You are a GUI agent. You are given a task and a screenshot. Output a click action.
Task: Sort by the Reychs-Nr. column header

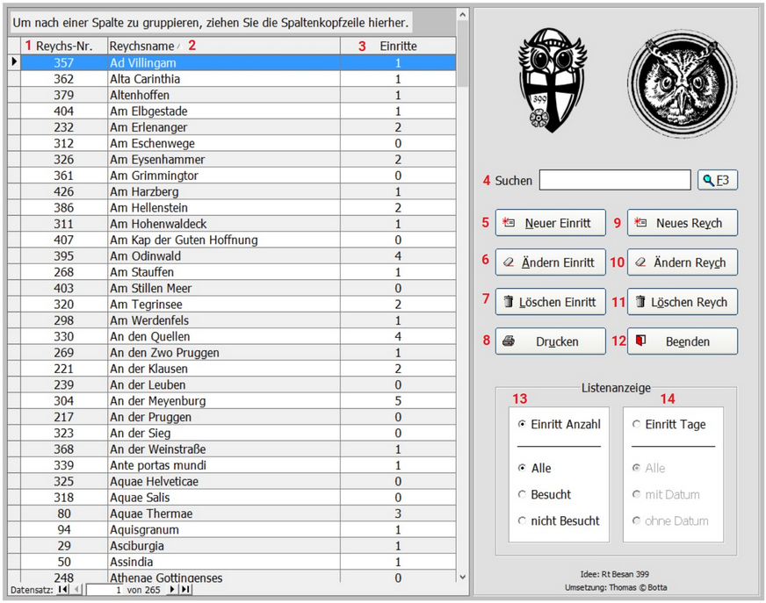click(64, 46)
